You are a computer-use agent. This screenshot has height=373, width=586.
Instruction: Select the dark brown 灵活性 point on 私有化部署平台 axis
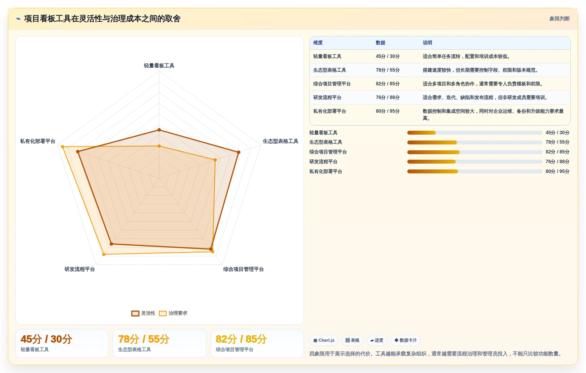[x=78, y=151]
